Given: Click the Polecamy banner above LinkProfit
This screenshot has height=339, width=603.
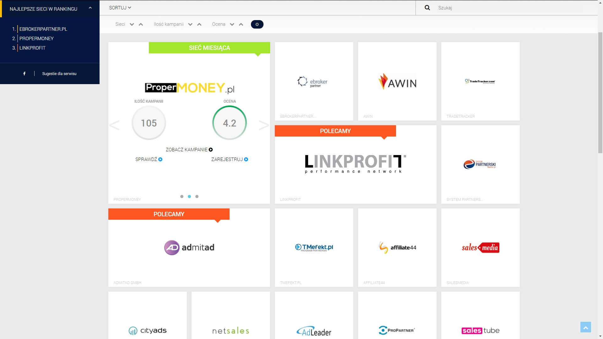Looking at the screenshot, I should click(x=335, y=131).
